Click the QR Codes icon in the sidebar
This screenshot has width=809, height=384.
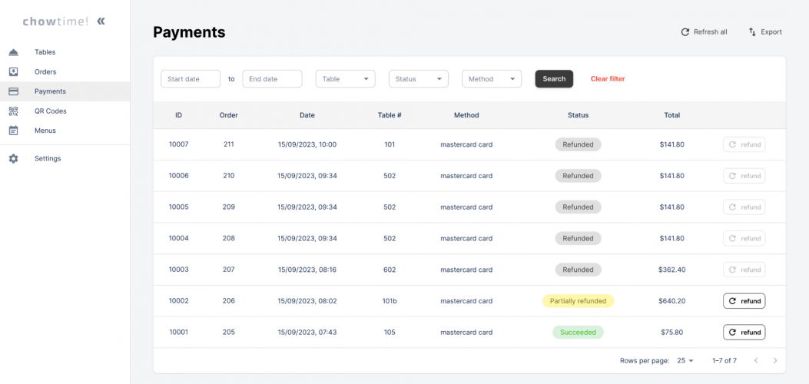tap(13, 111)
